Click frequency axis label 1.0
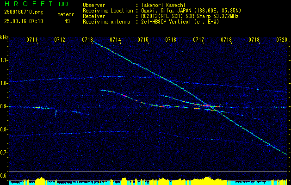 tap(4, 83)
